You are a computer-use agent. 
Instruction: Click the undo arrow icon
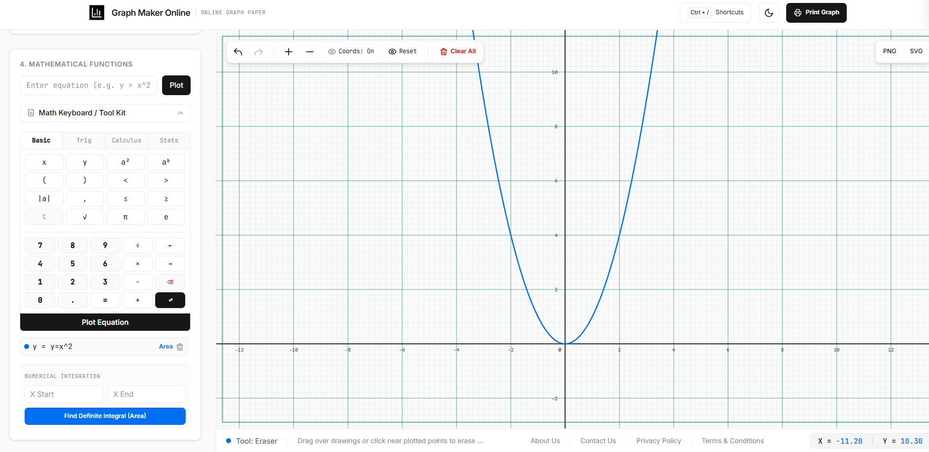tap(238, 52)
